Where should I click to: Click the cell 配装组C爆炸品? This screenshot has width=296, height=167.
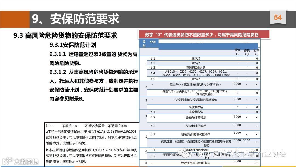coord(196,68)
